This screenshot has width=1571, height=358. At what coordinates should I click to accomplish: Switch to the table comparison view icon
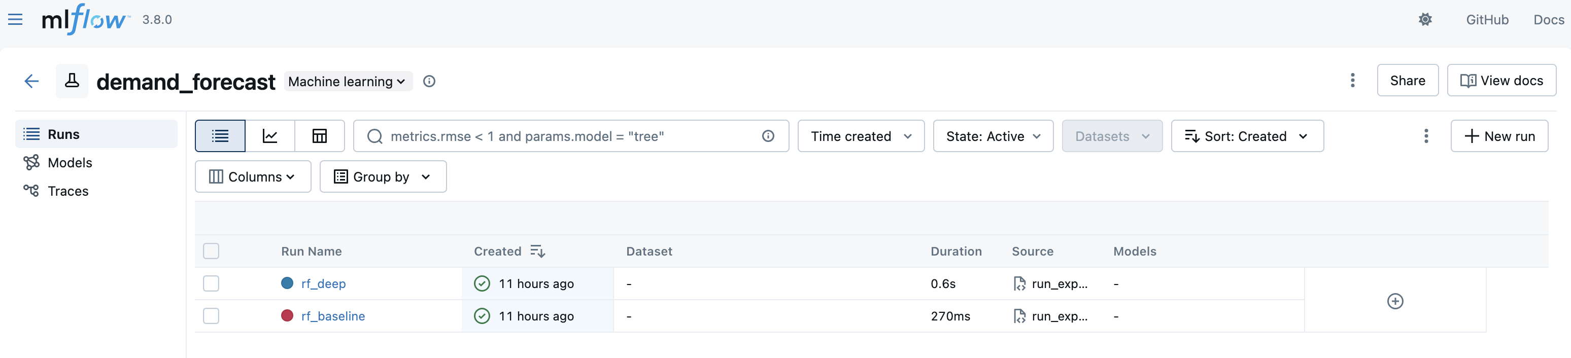pos(320,136)
